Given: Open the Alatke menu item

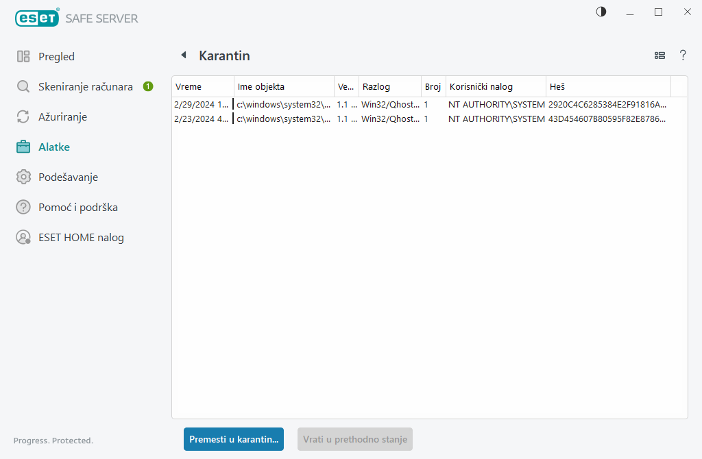Looking at the screenshot, I should pos(54,147).
